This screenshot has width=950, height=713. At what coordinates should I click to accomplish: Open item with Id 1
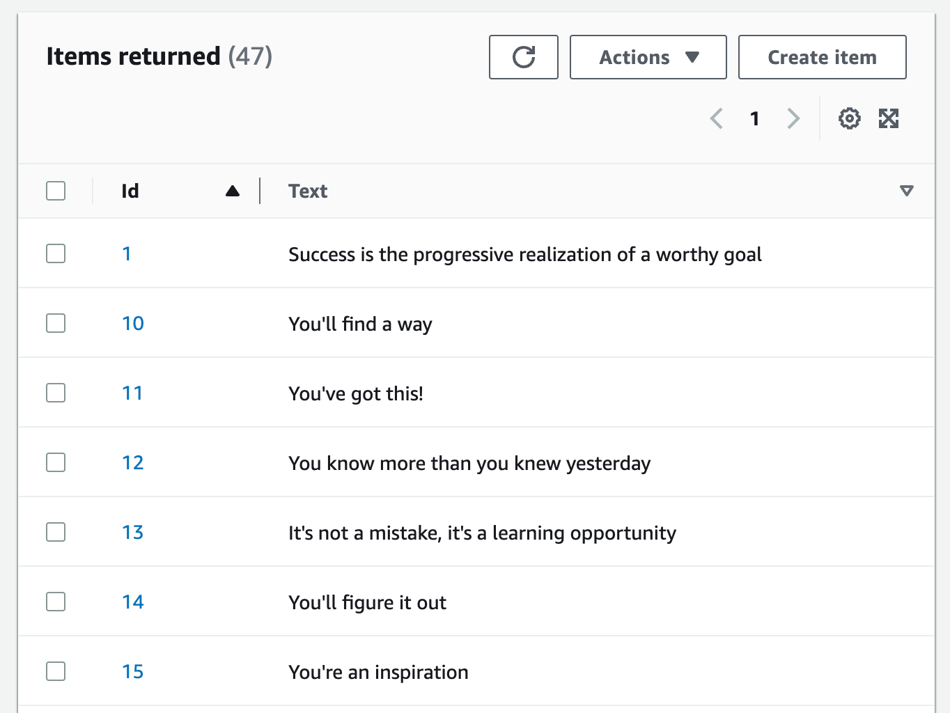pyautogui.click(x=127, y=254)
